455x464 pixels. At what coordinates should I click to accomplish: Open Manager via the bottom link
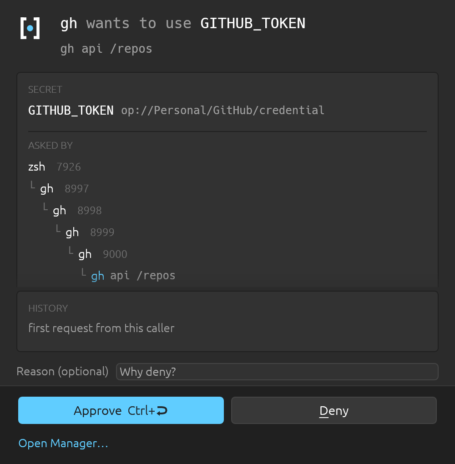point(63,443)
